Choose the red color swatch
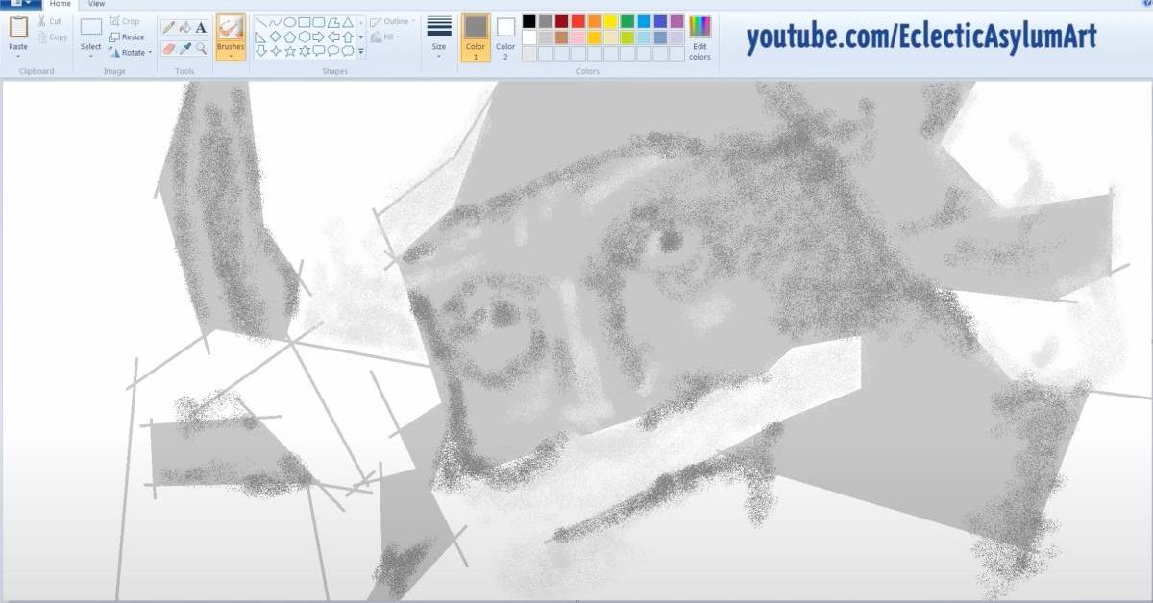 pos(577,21)
